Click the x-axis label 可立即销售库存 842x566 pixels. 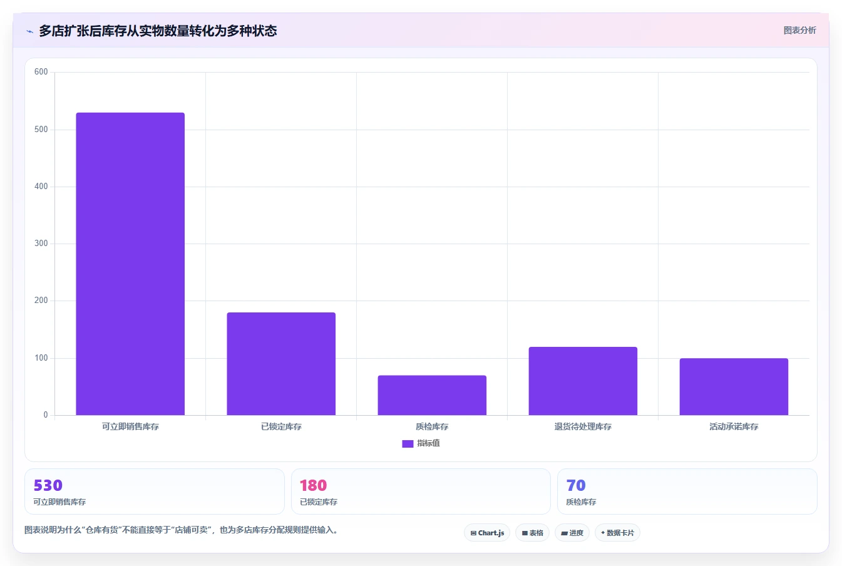click(130, 427)
